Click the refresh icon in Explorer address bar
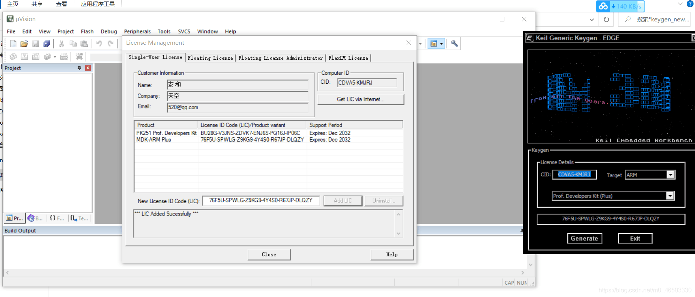The image size is (695, 297). (x=606, y=20)
